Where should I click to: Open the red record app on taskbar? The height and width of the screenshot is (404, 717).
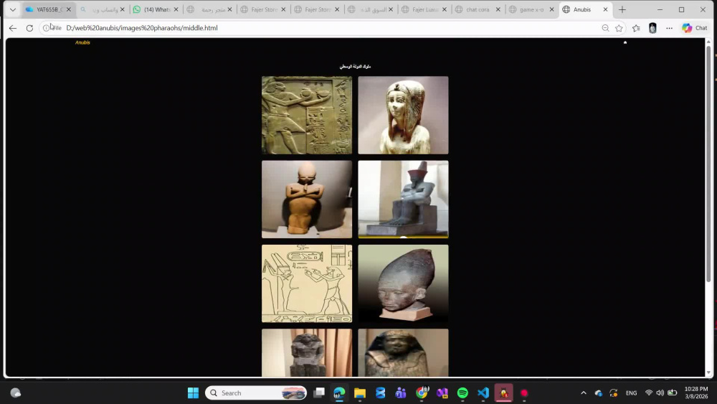click(x=524, y=393)
